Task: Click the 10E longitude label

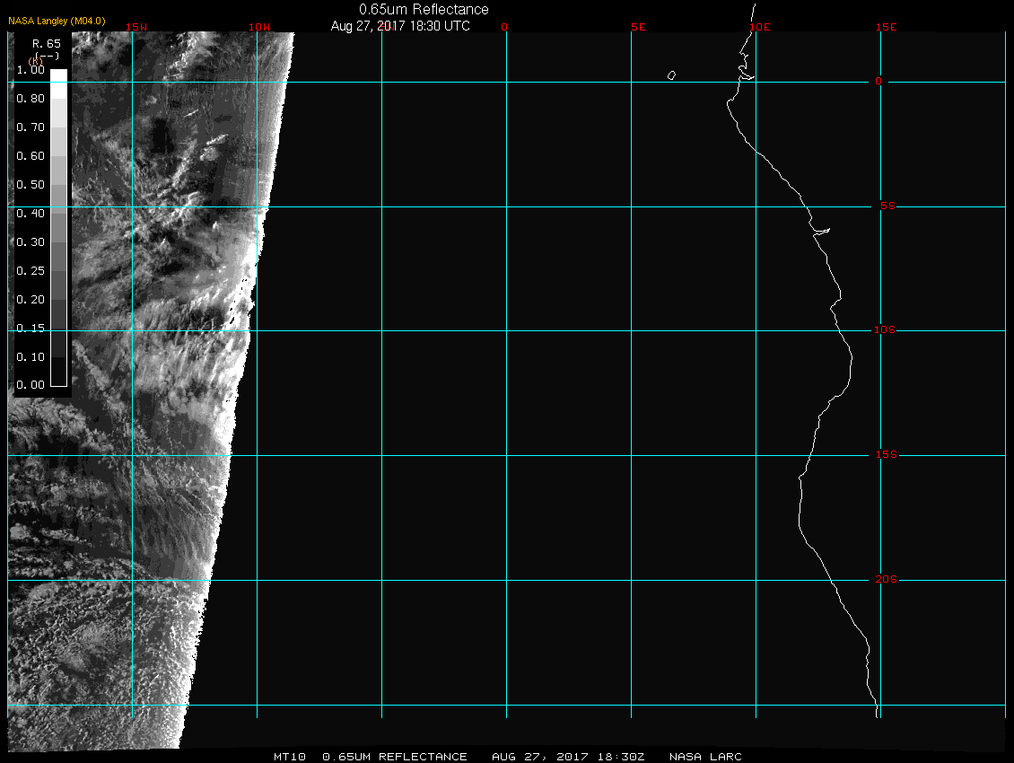Action: [x=760, y=27]
